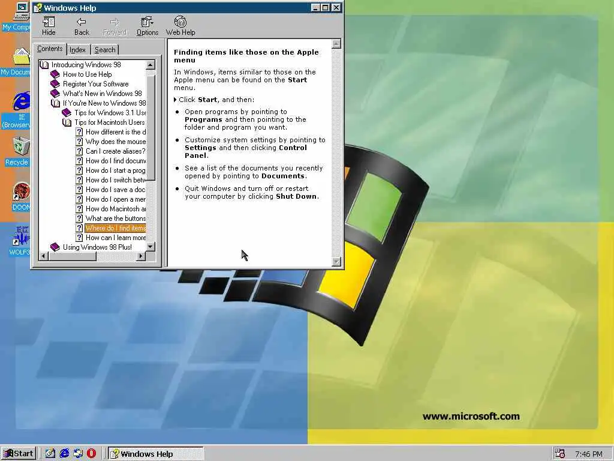The width and height of the screenshot is (614, 461).
Task: Minimize the Windows Help window
Action: coord(315,7)
